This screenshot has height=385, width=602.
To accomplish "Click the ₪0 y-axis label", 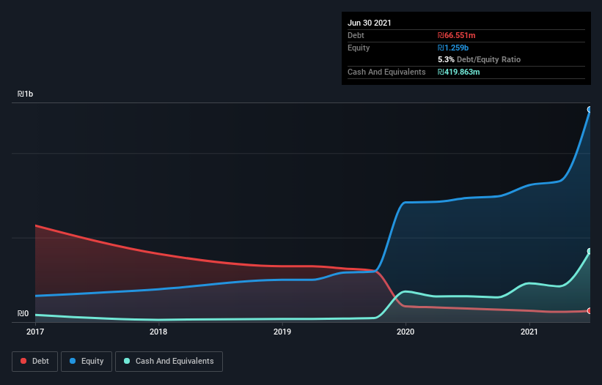I will (23, 313).
